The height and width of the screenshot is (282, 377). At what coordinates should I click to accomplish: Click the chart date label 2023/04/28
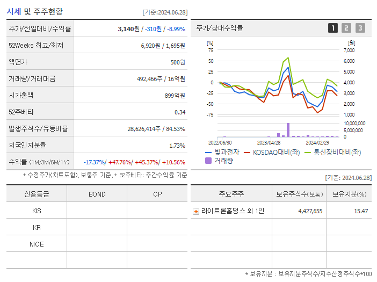pos(269,143)
